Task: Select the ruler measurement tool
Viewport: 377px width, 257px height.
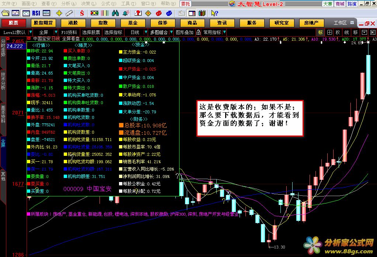Action: (x=69, y=13)
